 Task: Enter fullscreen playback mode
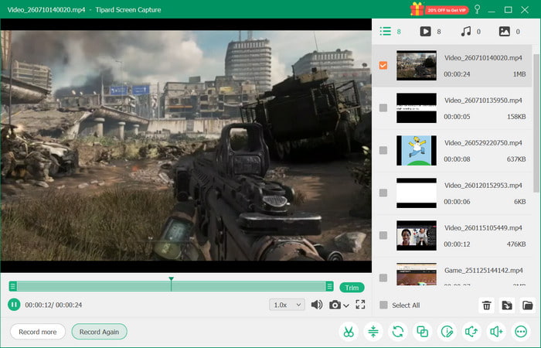[360, 305]
